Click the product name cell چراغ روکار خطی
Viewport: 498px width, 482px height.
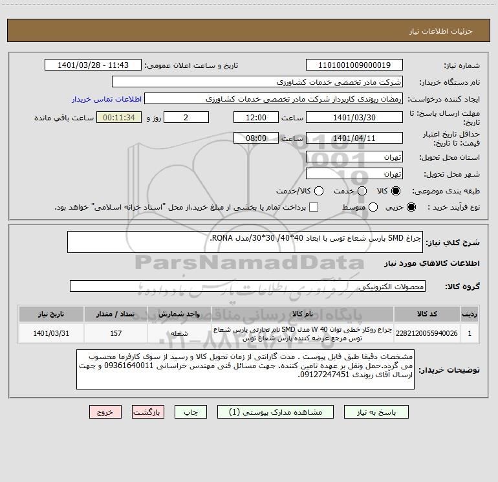[303, 333]
